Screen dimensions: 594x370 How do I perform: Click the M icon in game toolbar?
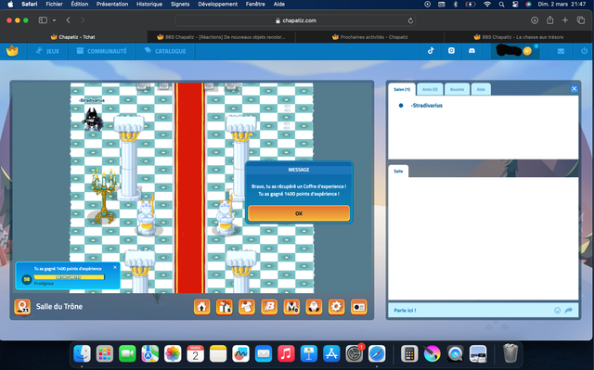291,307
